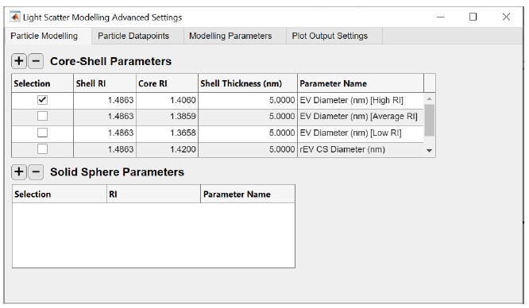The image size is (529, 308).
Task: Select Shell RI cell in rEV CS row
Action: point(105,149)
